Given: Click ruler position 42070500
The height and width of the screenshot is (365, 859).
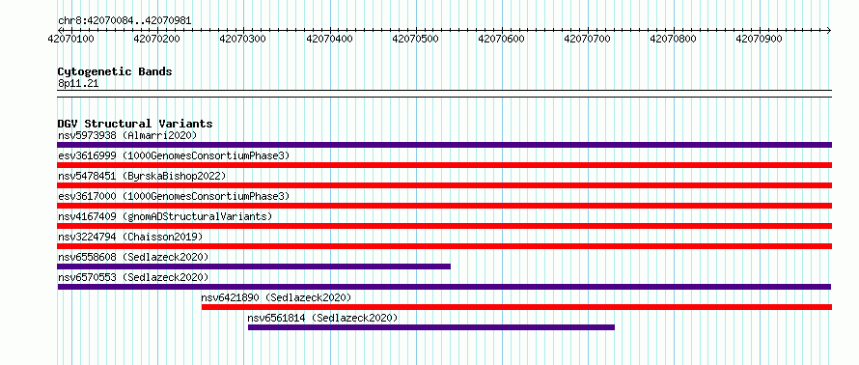Looking at the screenshot, I should tap(416, 39).
